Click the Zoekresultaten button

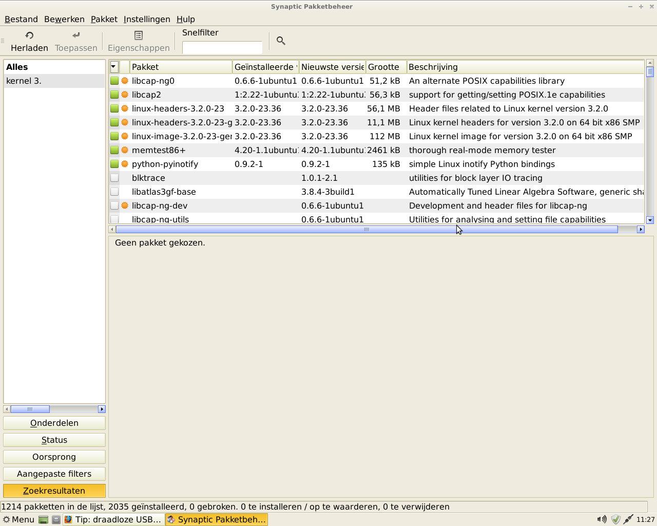coord(54,491)
